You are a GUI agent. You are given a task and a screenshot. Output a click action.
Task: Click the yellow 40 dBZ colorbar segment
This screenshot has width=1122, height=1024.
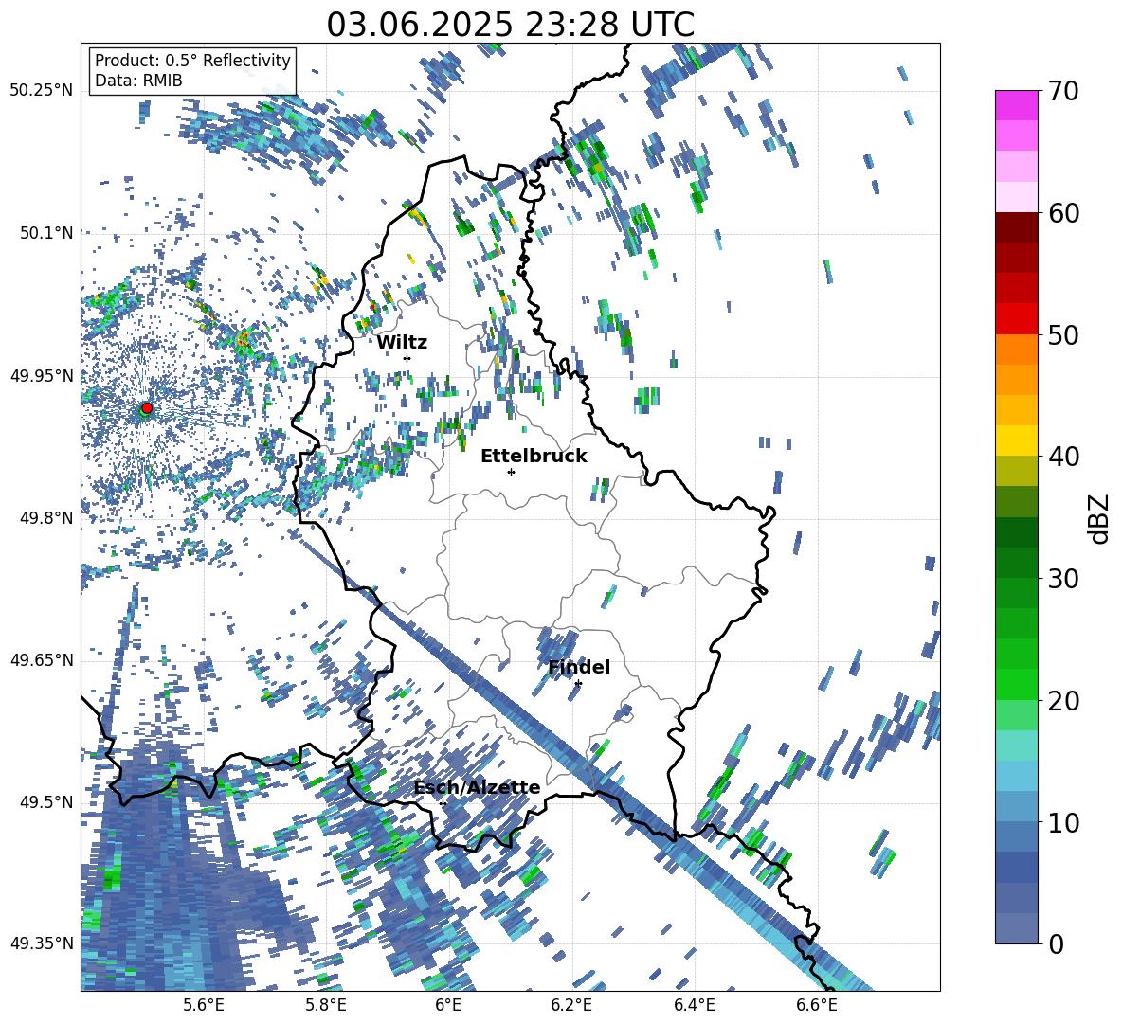tap(1016, 440)
